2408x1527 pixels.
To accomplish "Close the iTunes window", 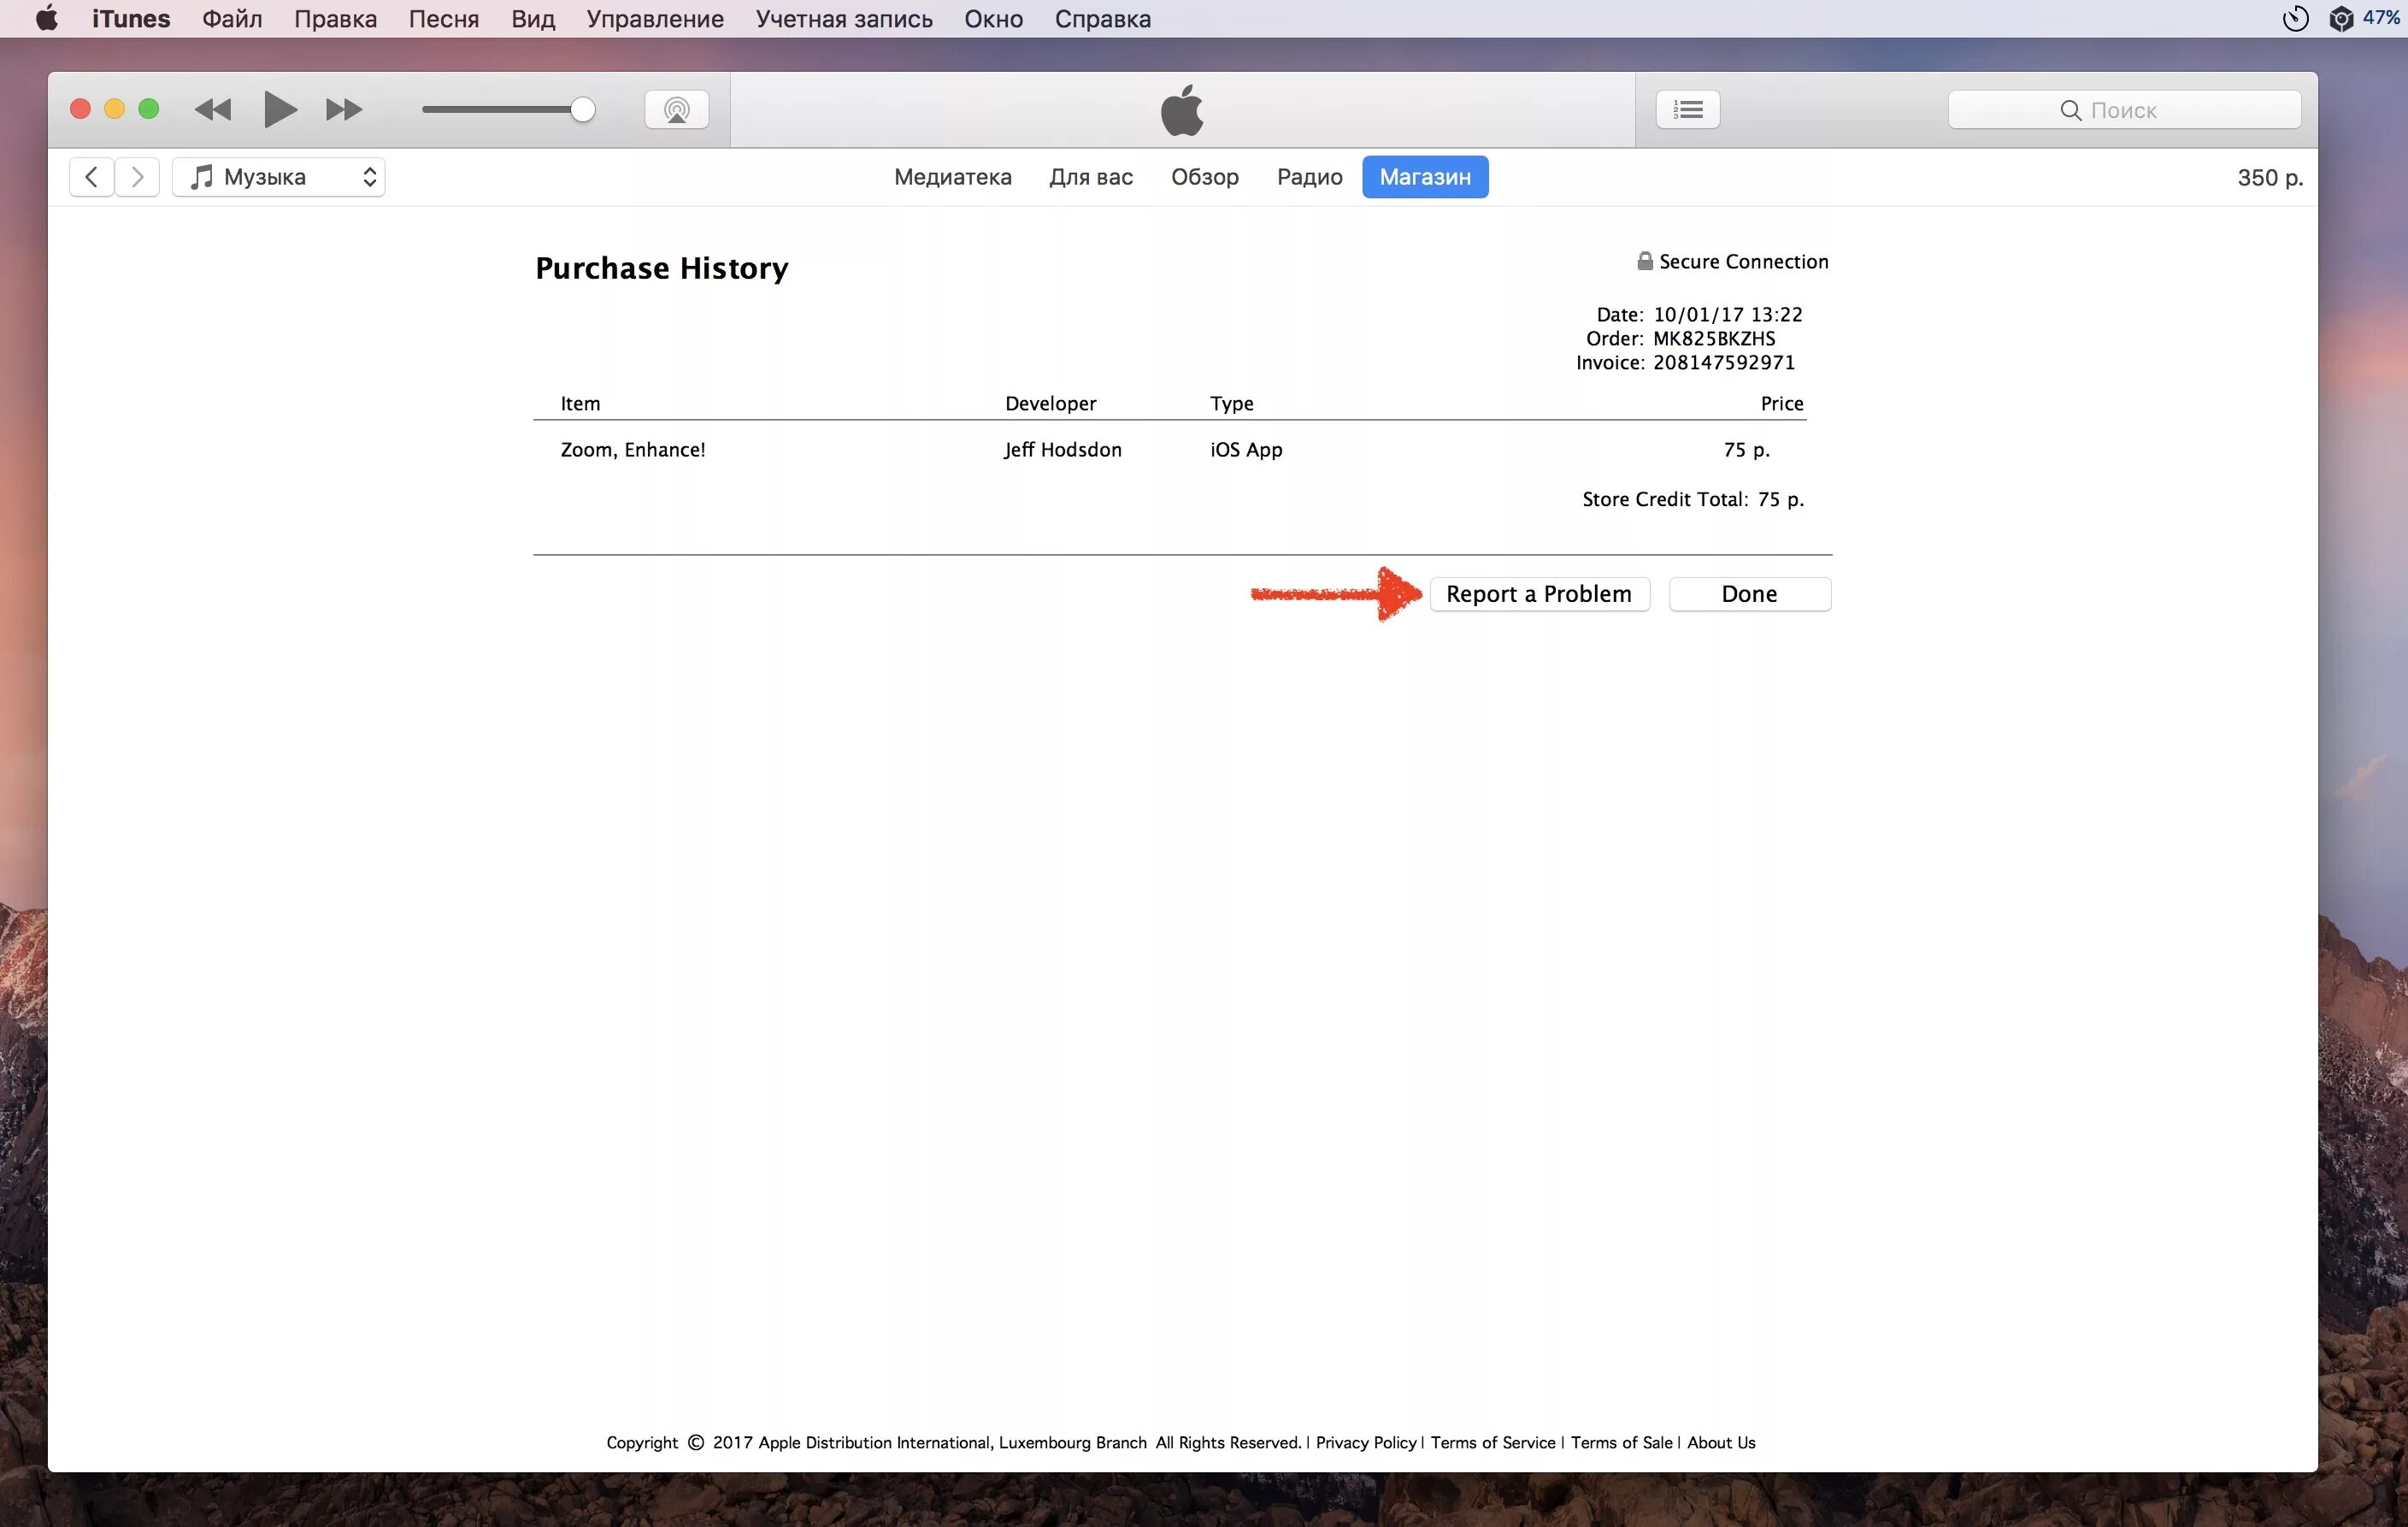I will tap(81, 109).
